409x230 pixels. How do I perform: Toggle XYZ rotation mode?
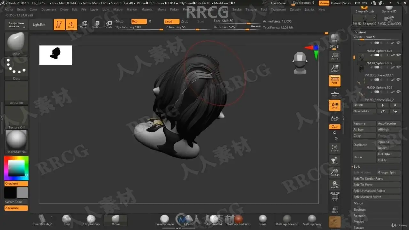tap(335, 127)
